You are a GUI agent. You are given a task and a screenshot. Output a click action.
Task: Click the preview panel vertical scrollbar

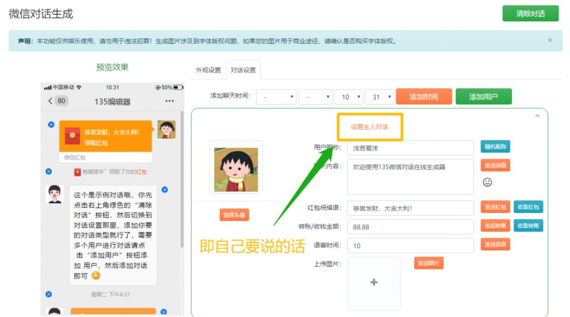(x=182, y=180)
